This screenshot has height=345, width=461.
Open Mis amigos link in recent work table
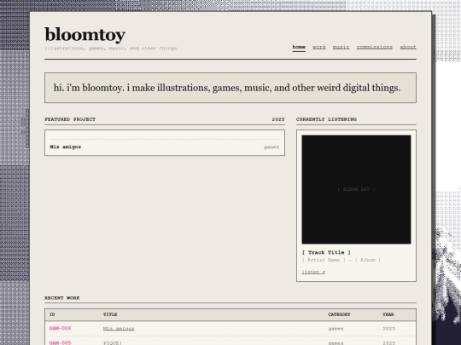[x=119, y=329]
